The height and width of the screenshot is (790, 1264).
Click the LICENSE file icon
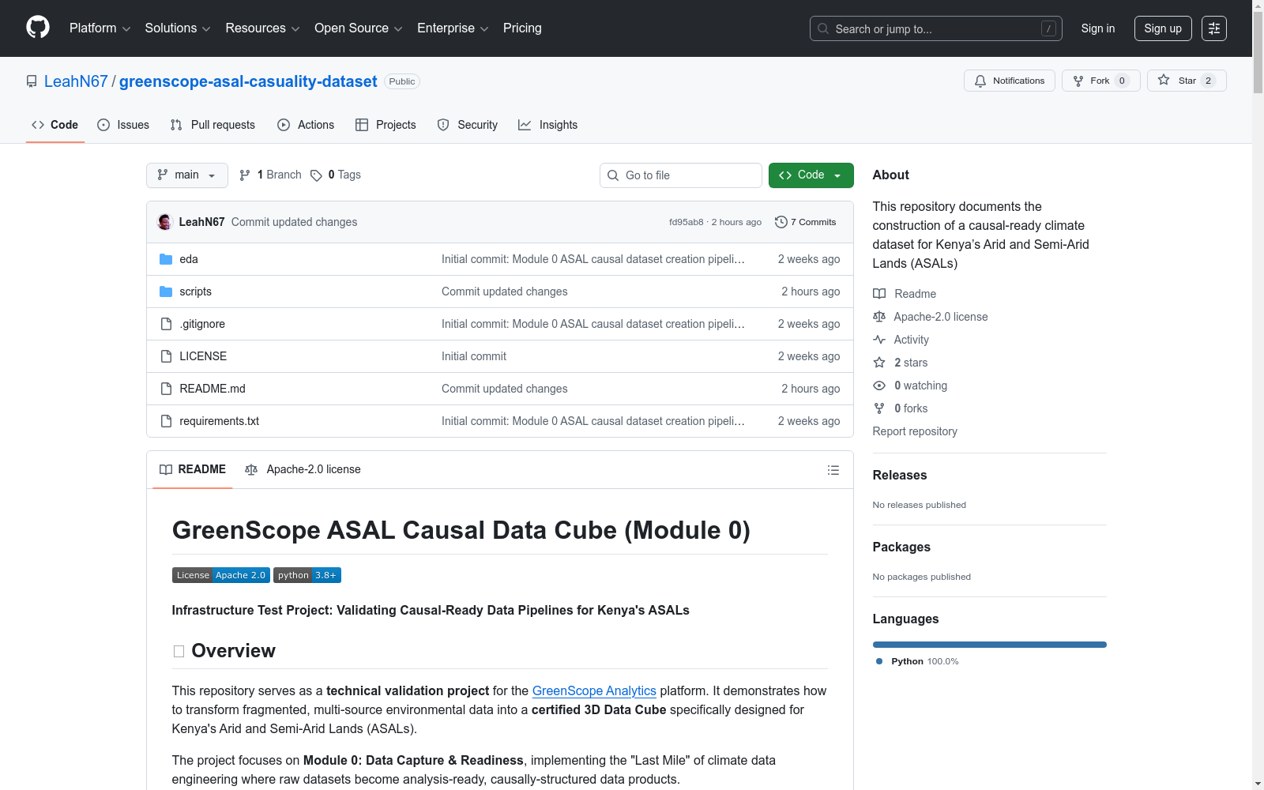tap(166, 356)
